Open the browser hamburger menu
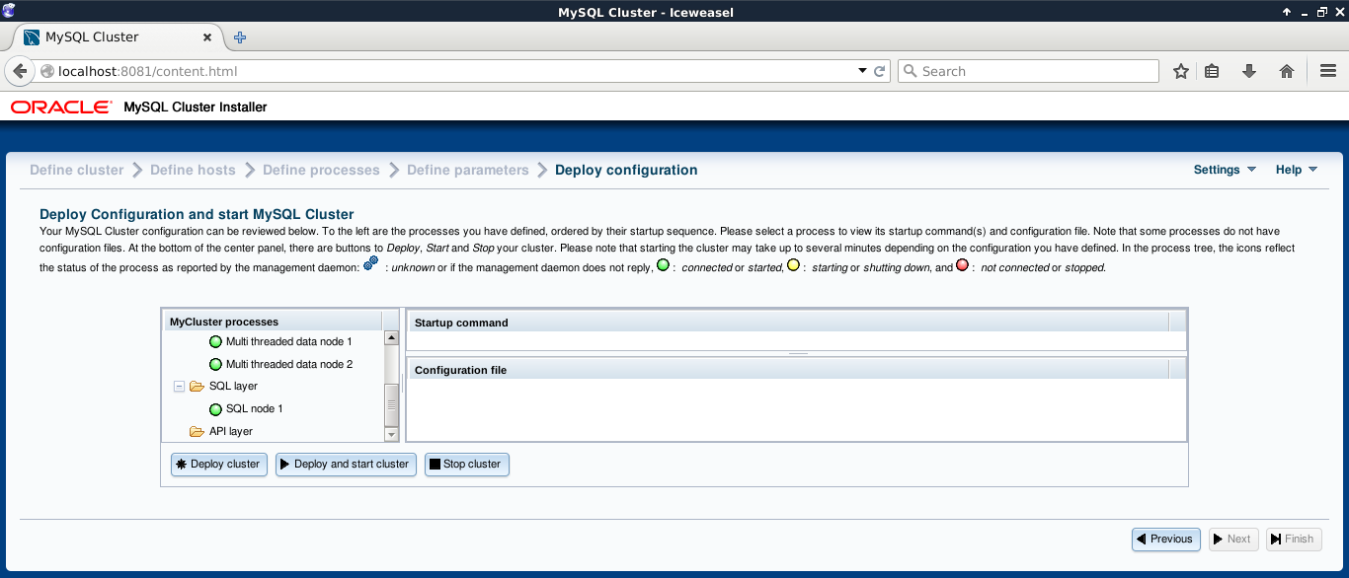 (1328, 71)
